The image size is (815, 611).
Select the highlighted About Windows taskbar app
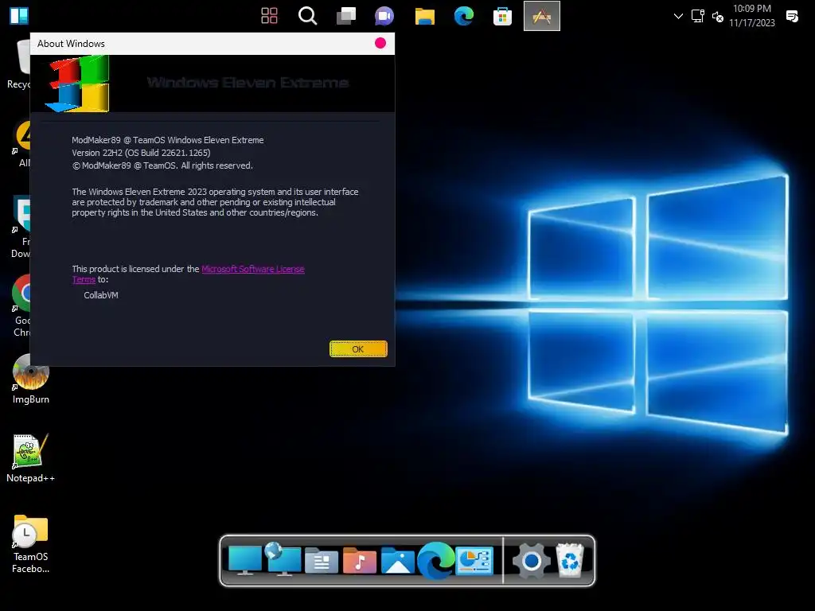[541, 16]
